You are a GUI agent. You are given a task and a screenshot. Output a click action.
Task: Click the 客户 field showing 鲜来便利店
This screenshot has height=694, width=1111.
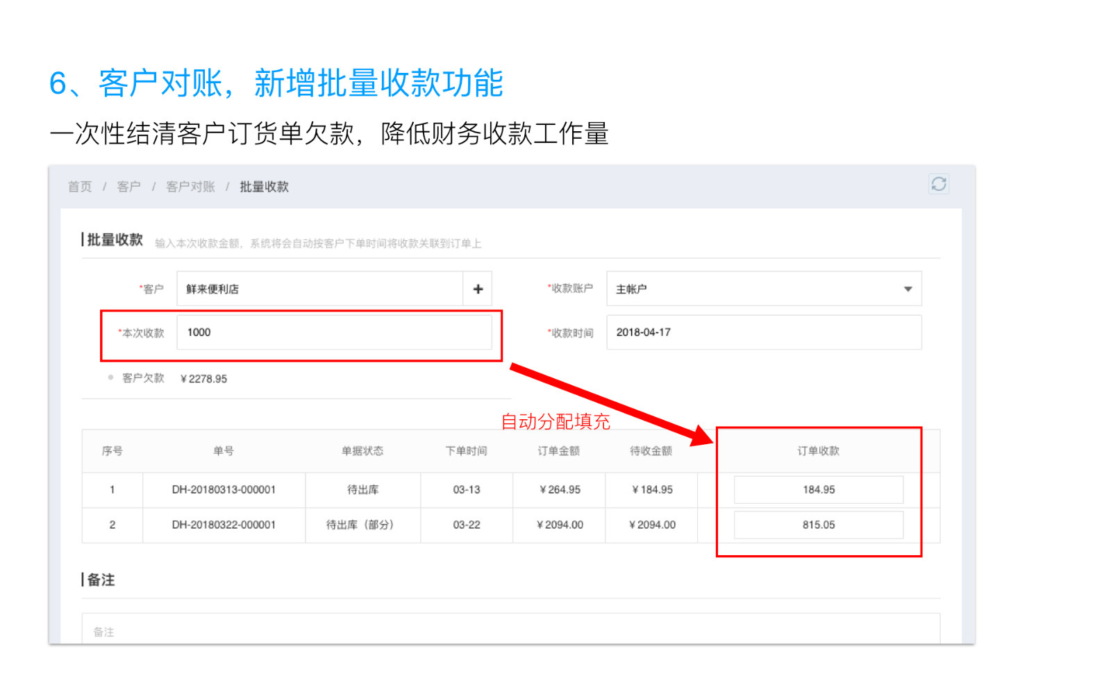click(319, 289)
